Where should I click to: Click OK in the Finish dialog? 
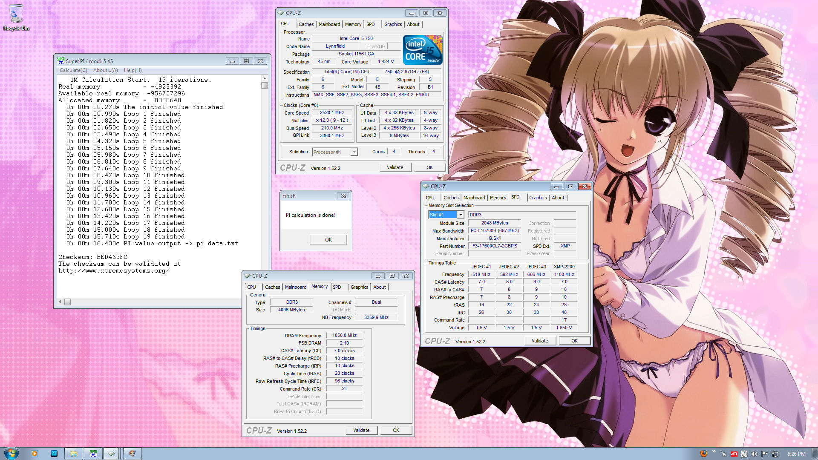(x=328, y=240)
